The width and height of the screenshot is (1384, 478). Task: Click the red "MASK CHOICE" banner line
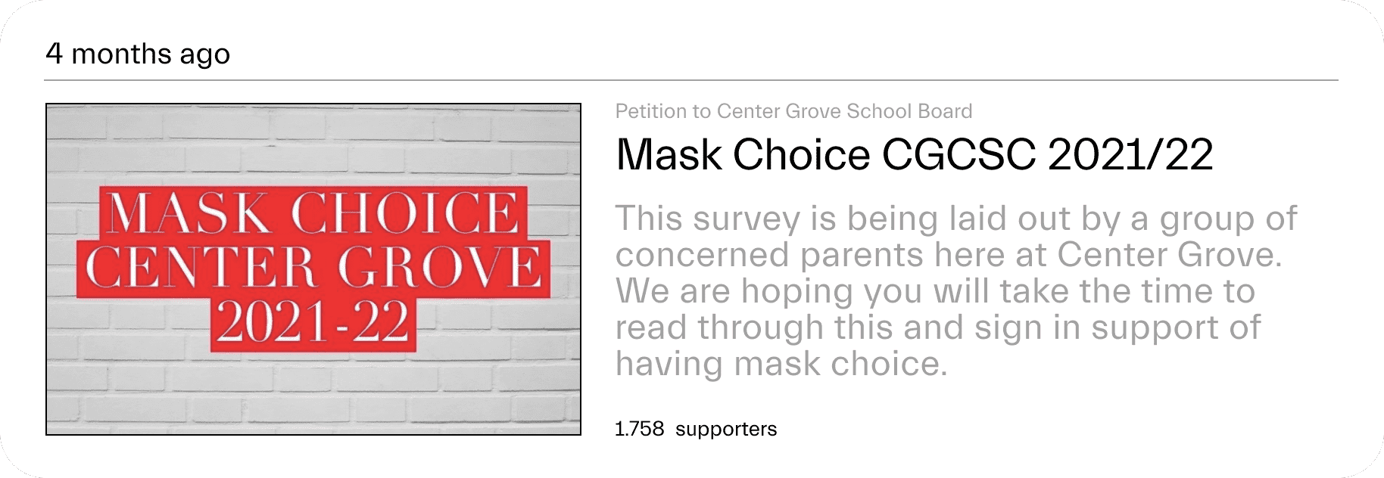point(313,213)
